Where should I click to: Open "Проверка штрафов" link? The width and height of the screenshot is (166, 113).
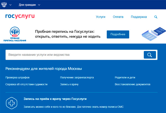click(x=17, y=77)
